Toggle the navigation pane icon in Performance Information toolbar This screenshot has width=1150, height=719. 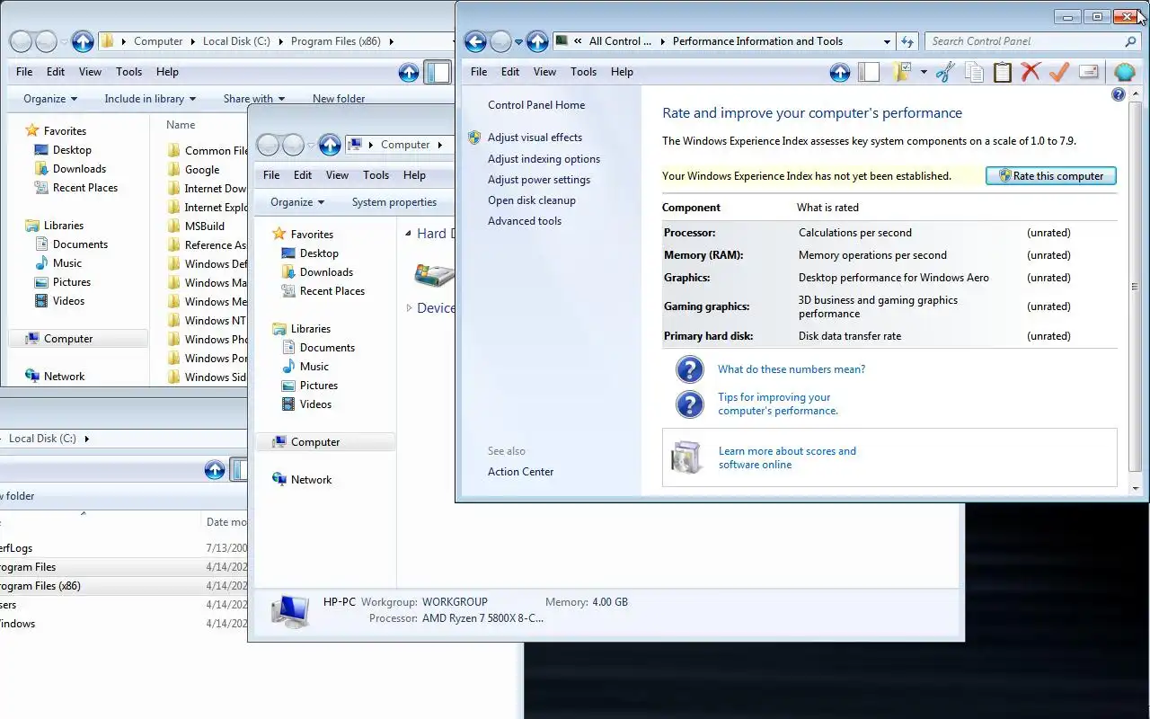[869, 73]
